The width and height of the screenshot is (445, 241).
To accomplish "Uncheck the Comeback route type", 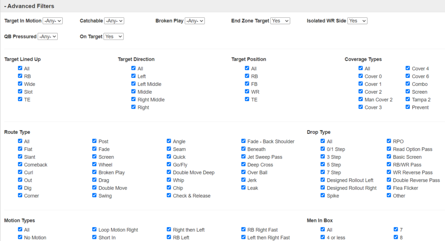I will click(20, 165).
